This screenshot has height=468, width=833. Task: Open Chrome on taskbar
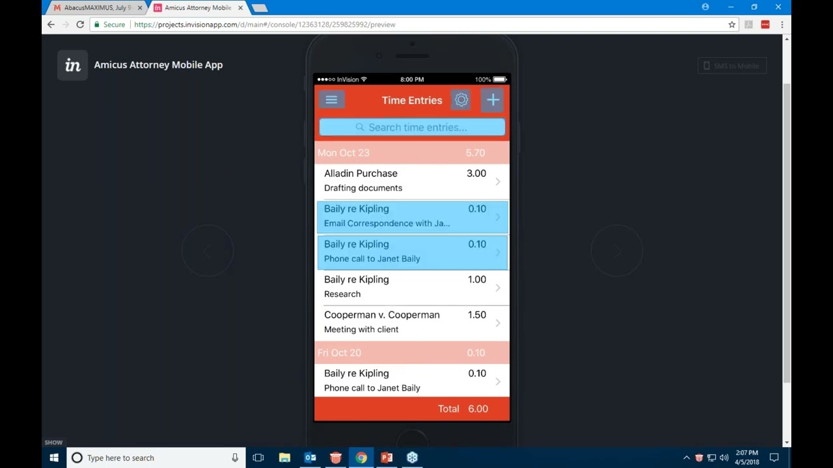click(361, 458)
